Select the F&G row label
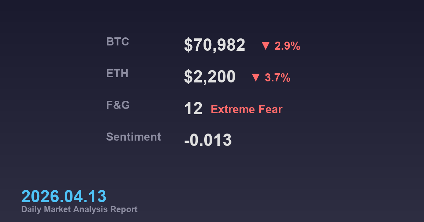The image size is (424, 222). pyautogui.click(x=118, y=105)
